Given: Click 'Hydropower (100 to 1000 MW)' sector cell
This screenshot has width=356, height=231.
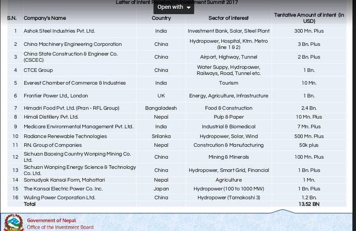Looking at the screenshot, I should pyautogui.click(x=229, y=189).
